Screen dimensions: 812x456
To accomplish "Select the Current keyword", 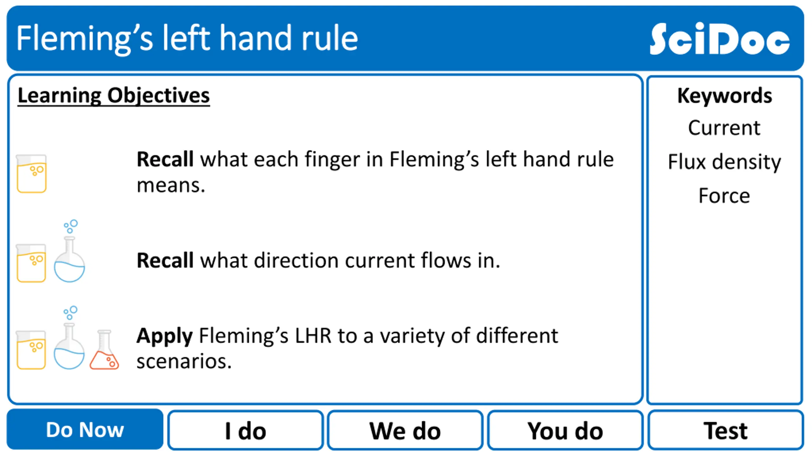I will pos(724,128).
